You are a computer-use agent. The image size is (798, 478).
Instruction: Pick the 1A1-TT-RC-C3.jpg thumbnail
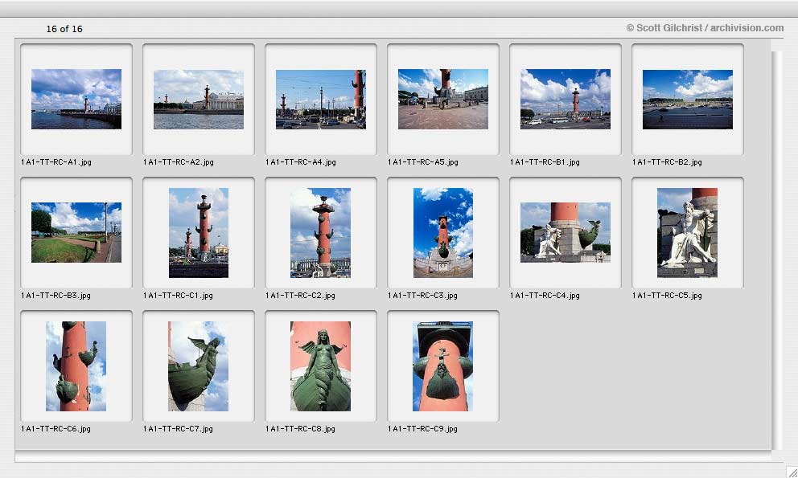coord(442,233)
